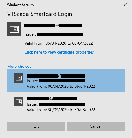Click the Windows Security title text
The image size is (132, 138).
[21, 5]
